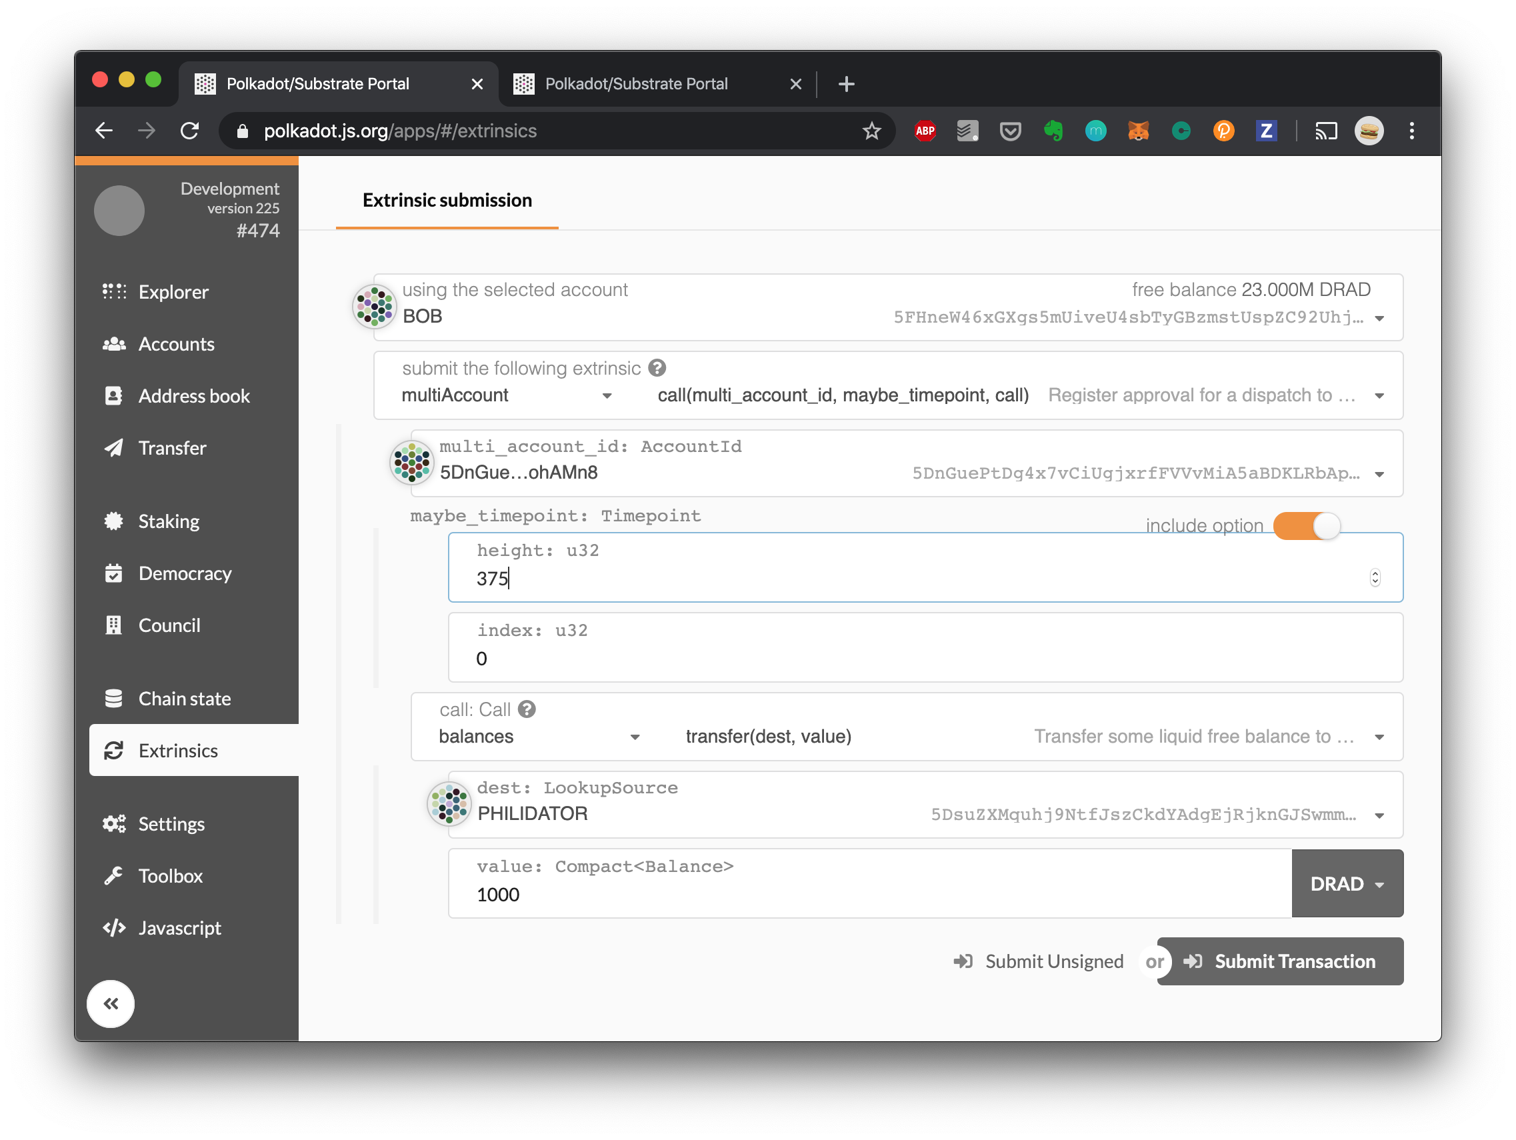Click Submit Transaction button
This screenshot has height=1140, width=1516.
1280,961
